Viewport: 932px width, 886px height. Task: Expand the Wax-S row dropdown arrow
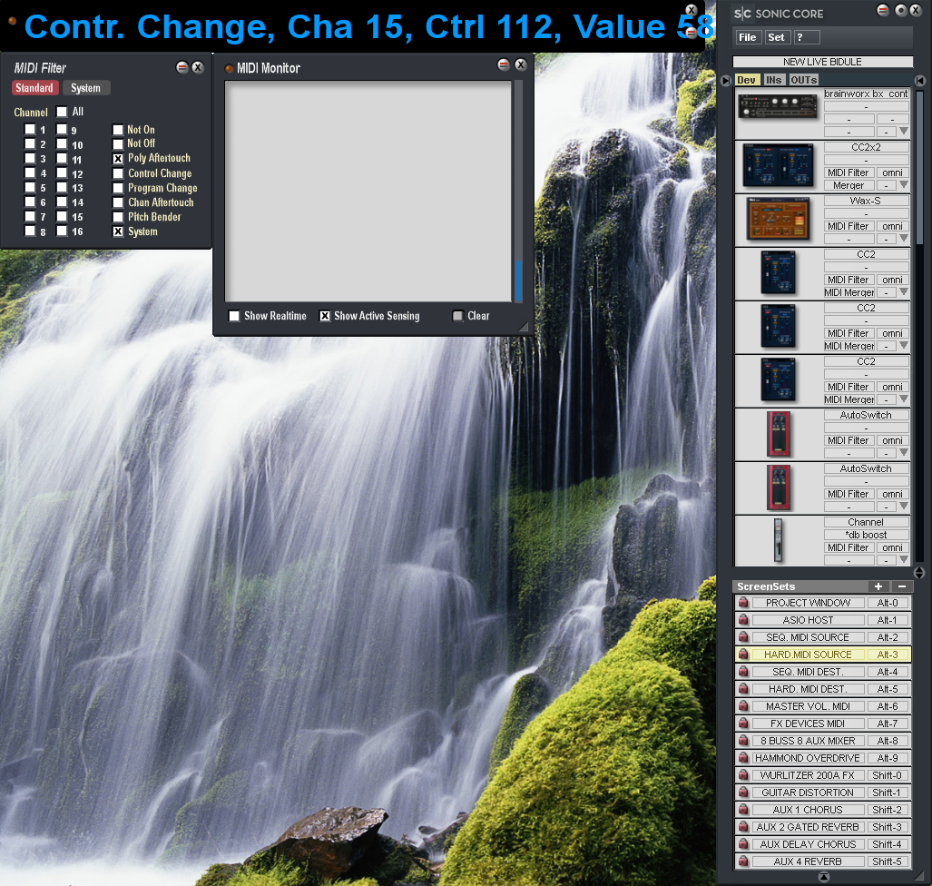[903, 239]
